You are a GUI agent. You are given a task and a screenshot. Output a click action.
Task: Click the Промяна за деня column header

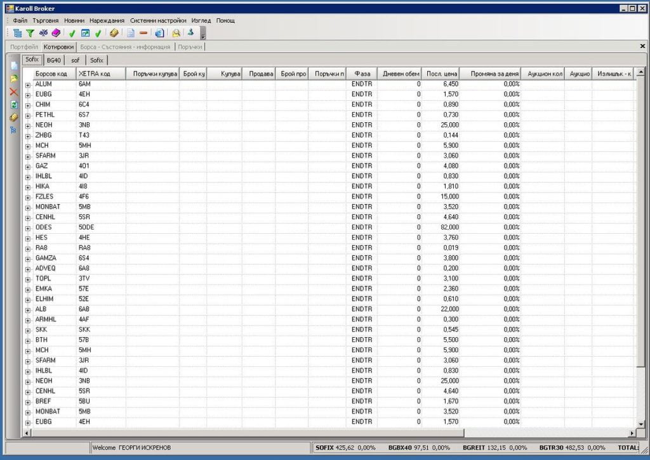click(x=491, y=73)
